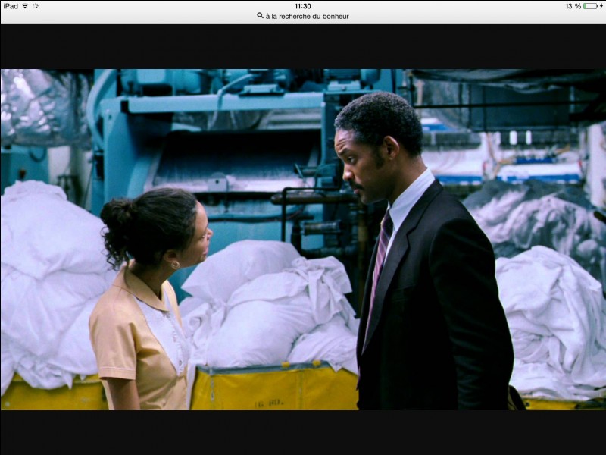
Task: Tap the Wi-Fi icon in the status bar
Action: tap(25, 6)
